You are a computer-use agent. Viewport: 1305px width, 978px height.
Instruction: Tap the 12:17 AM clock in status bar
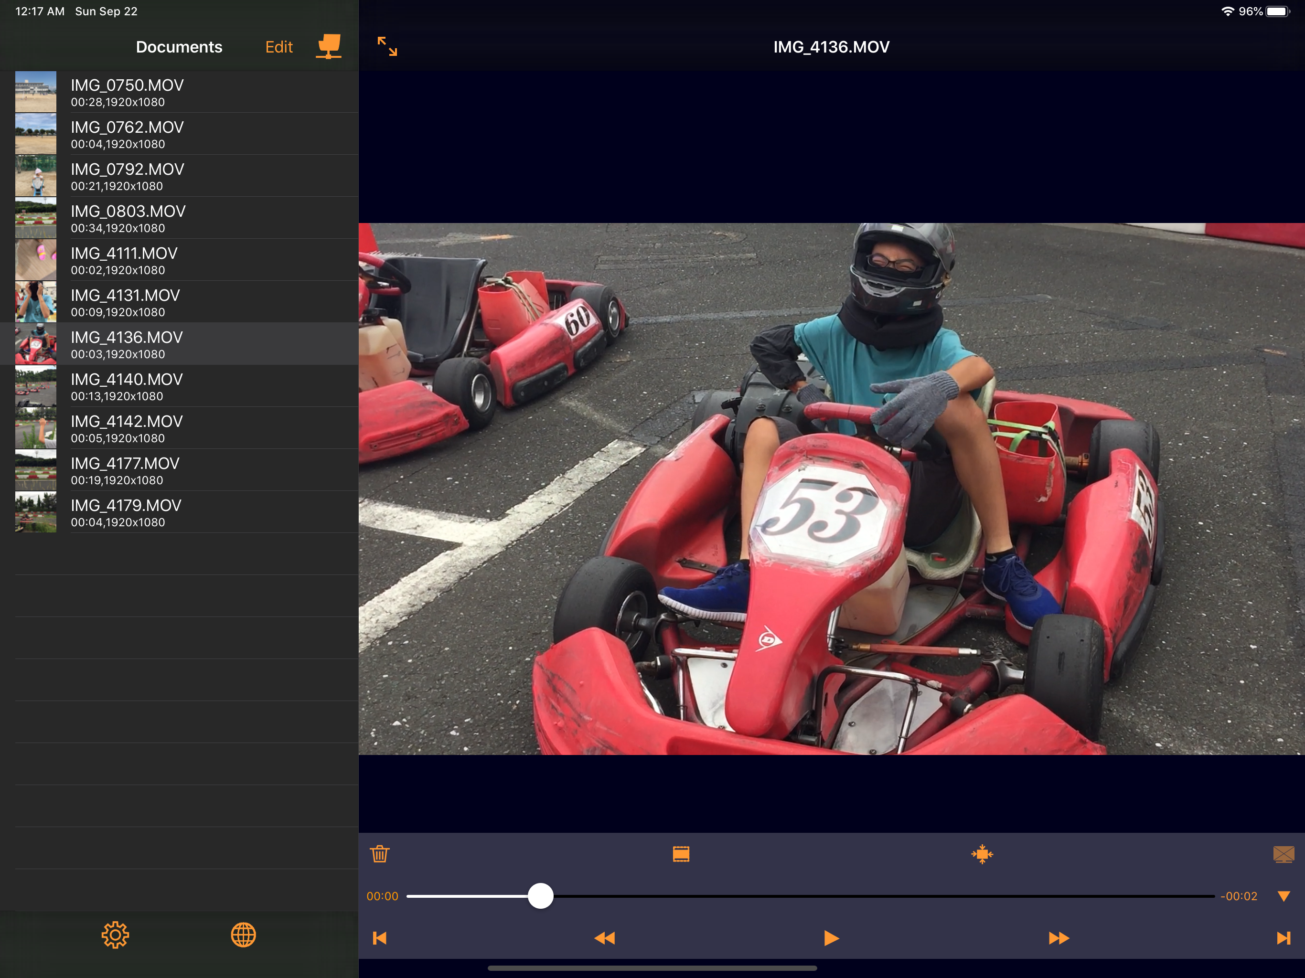point(40,11)
